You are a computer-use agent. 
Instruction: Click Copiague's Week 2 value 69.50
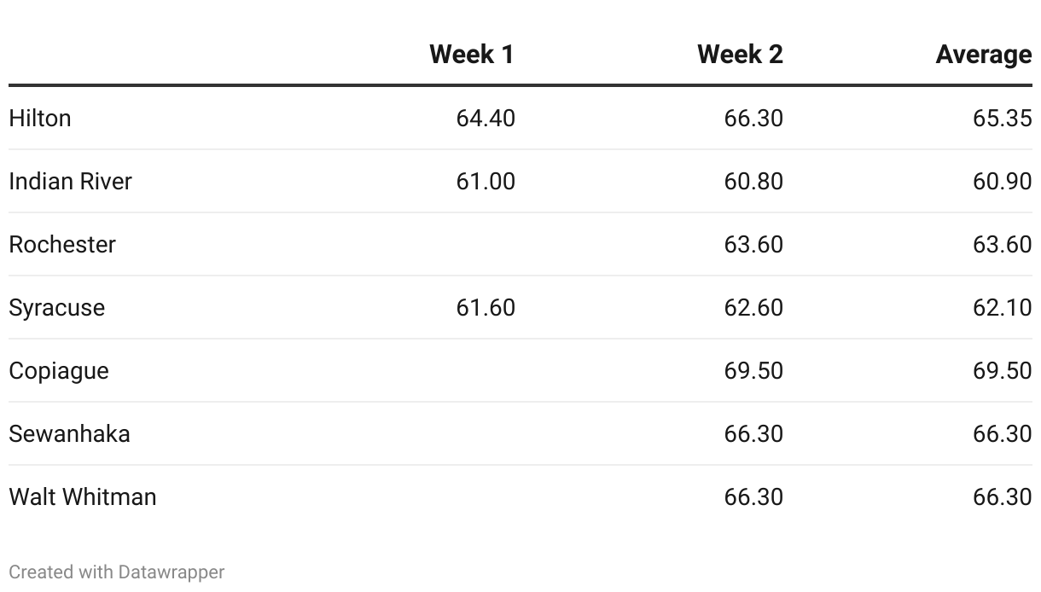(x=753, y=370)
